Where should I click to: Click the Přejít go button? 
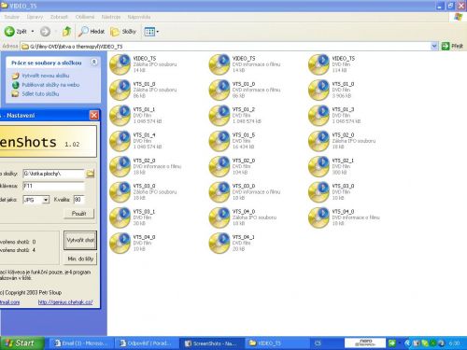(x=452, y=47)
